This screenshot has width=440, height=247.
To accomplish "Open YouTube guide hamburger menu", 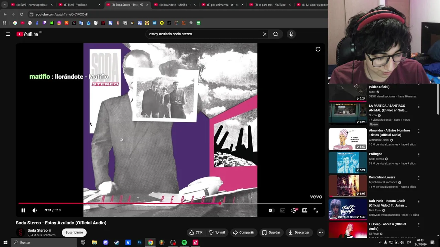I will point(8,34).
